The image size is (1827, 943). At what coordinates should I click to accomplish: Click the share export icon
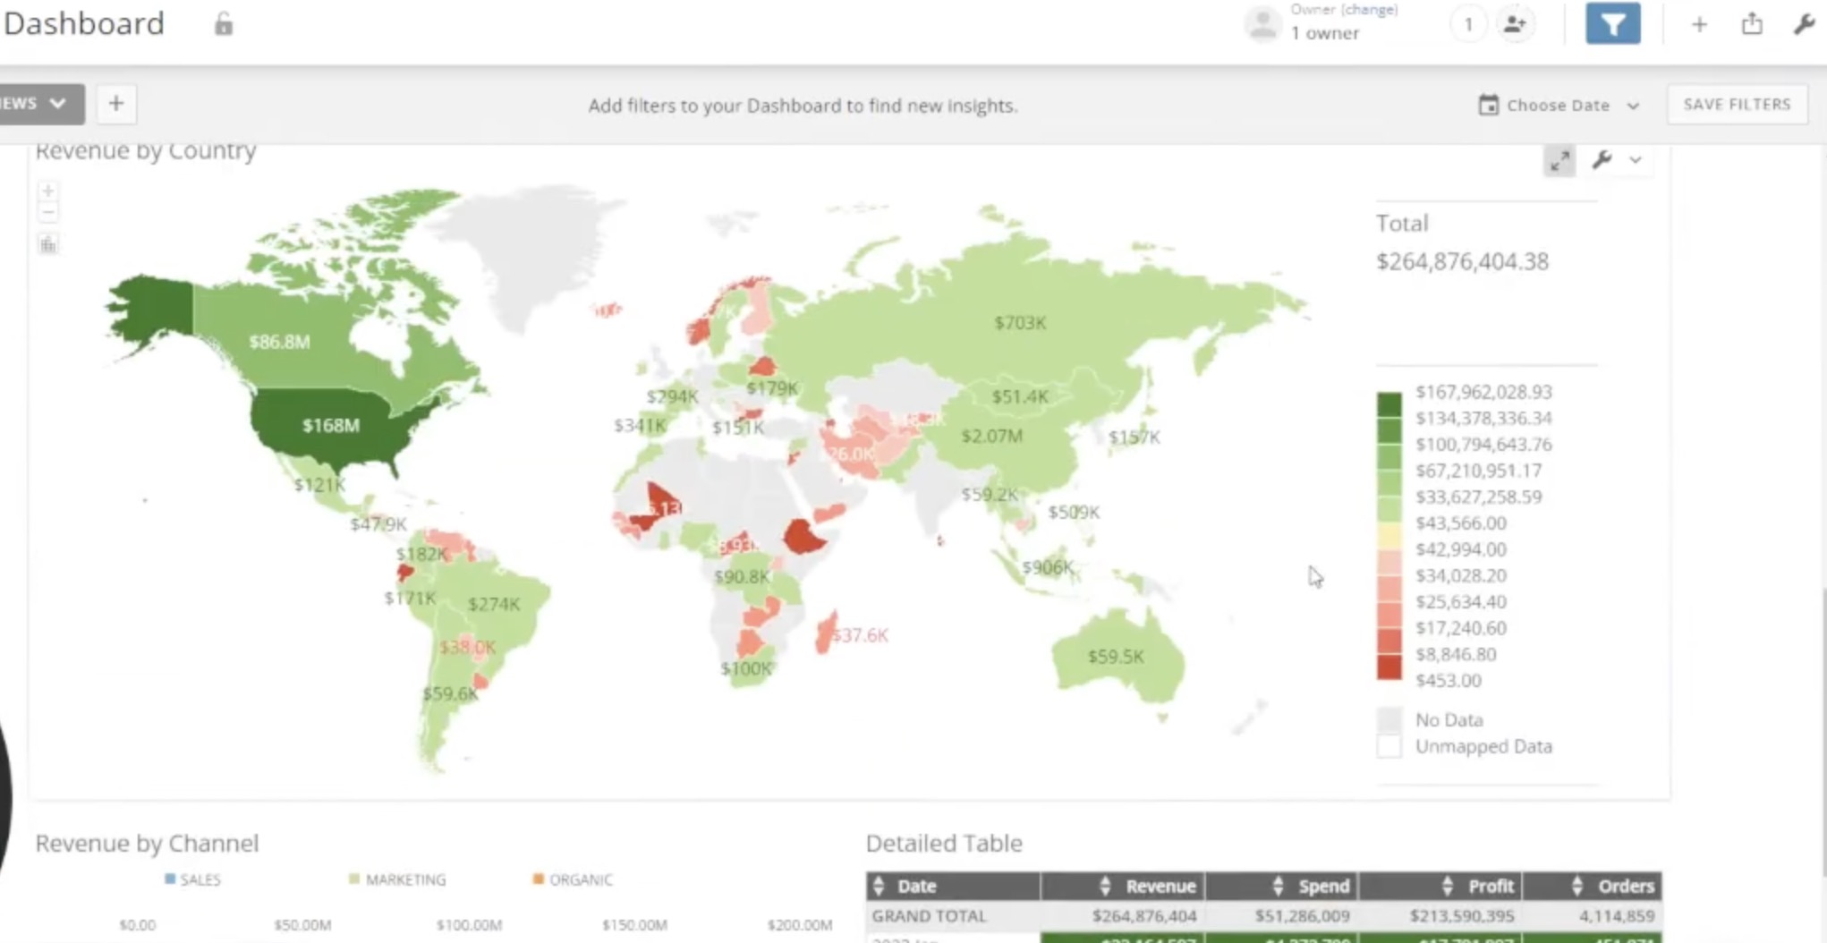click(x=1752, y=24)
